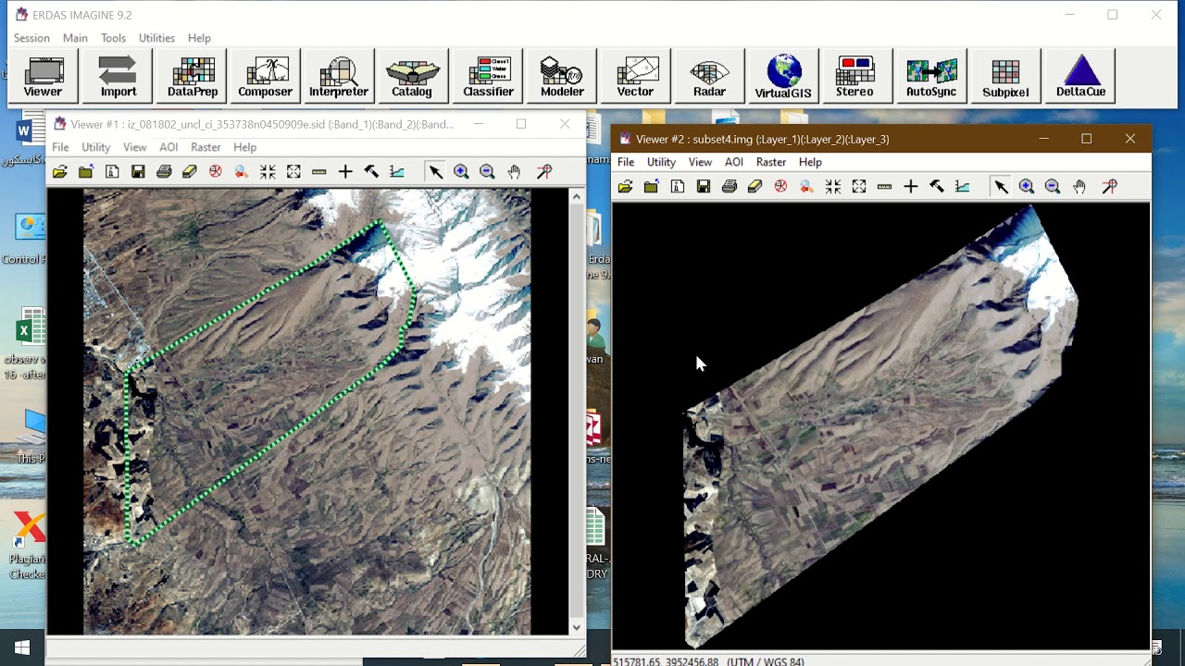Open the Viewer module in ERDAS main toolbar

(44, 76)
